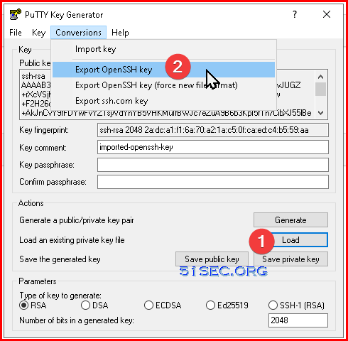Click the question mark help icon
Screen dimensions: 348x341
point(295,14)
